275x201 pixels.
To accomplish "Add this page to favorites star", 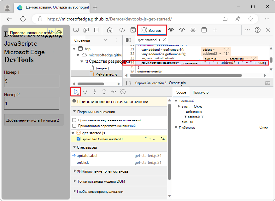I will coord(250,19).
